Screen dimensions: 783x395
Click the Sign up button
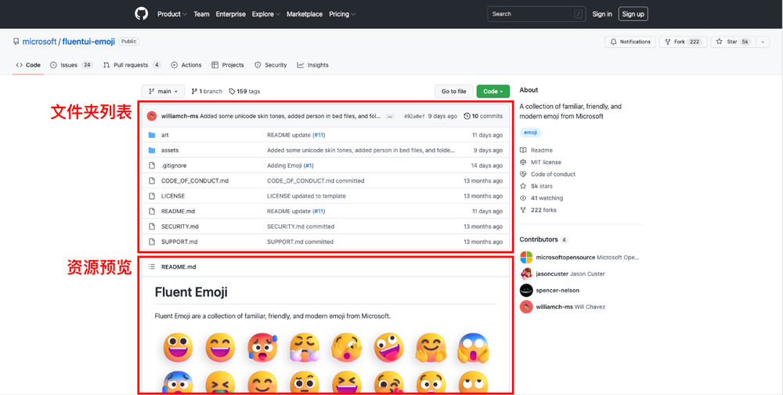[633, 14]
